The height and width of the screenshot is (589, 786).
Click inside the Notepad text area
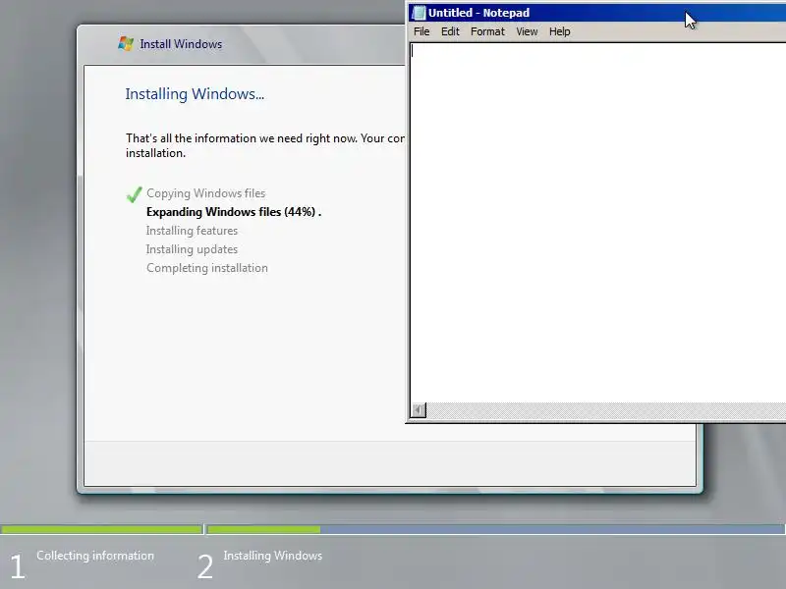(597, 223)
